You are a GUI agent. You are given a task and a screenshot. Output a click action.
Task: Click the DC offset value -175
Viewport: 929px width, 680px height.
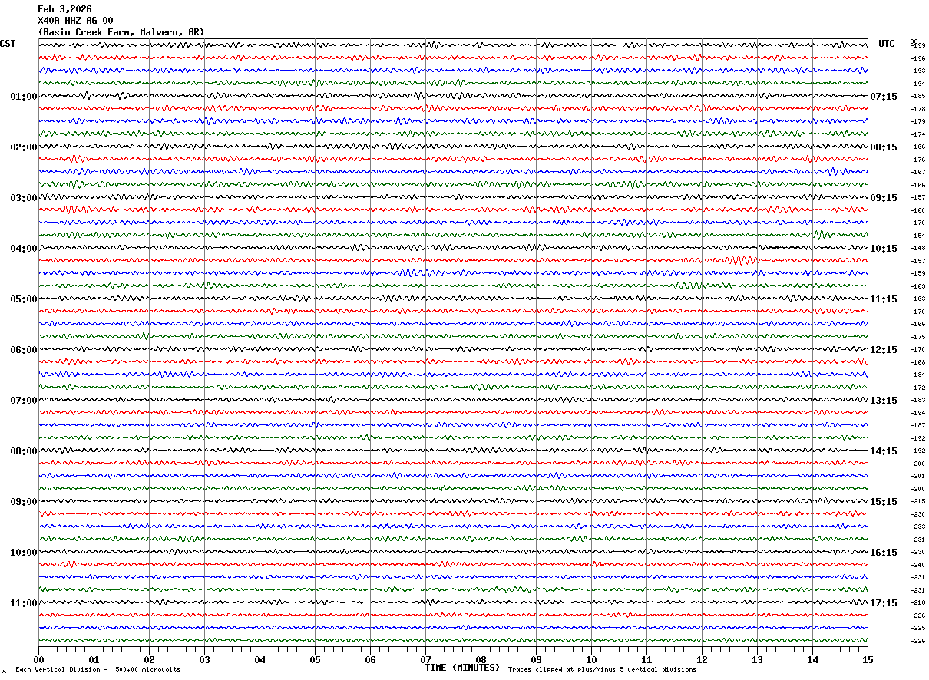point(917,337)
